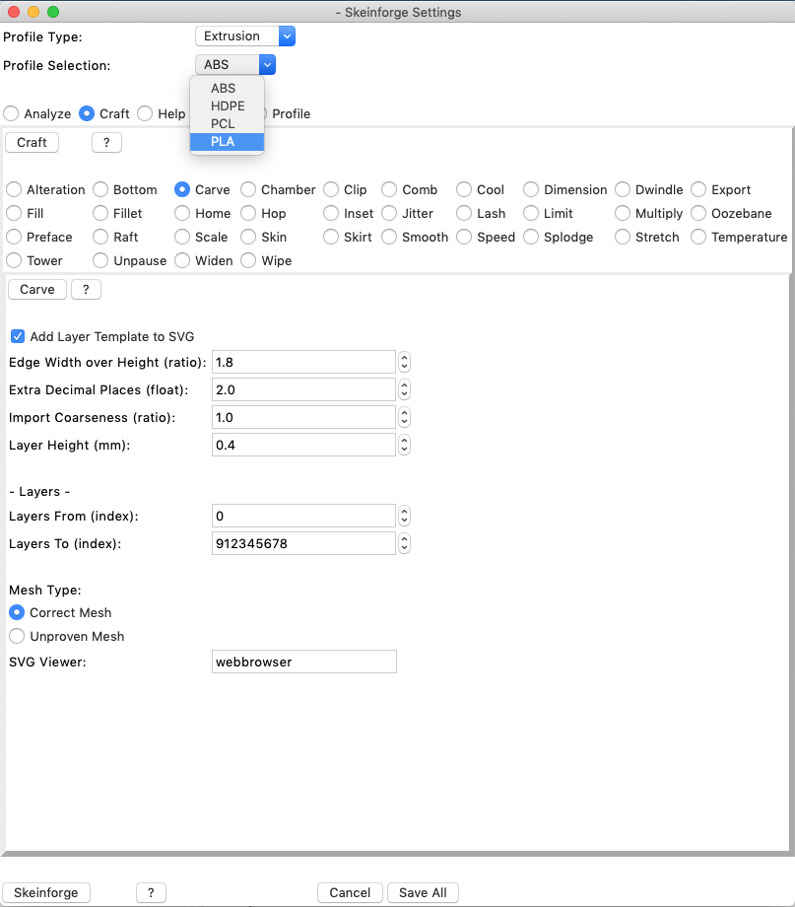The image size is (795, 907).
Task: Select the Splodge plugin option
Action: [x=531, y=238]
